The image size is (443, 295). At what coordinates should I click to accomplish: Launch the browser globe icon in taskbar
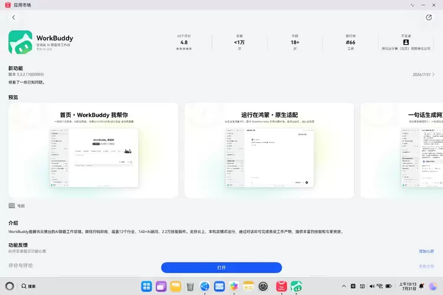click(205, 287)
